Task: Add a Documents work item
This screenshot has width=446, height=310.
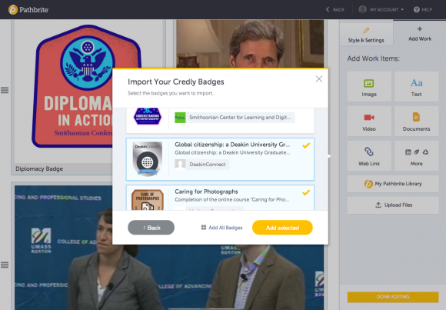Action: (x=417, y=122)
